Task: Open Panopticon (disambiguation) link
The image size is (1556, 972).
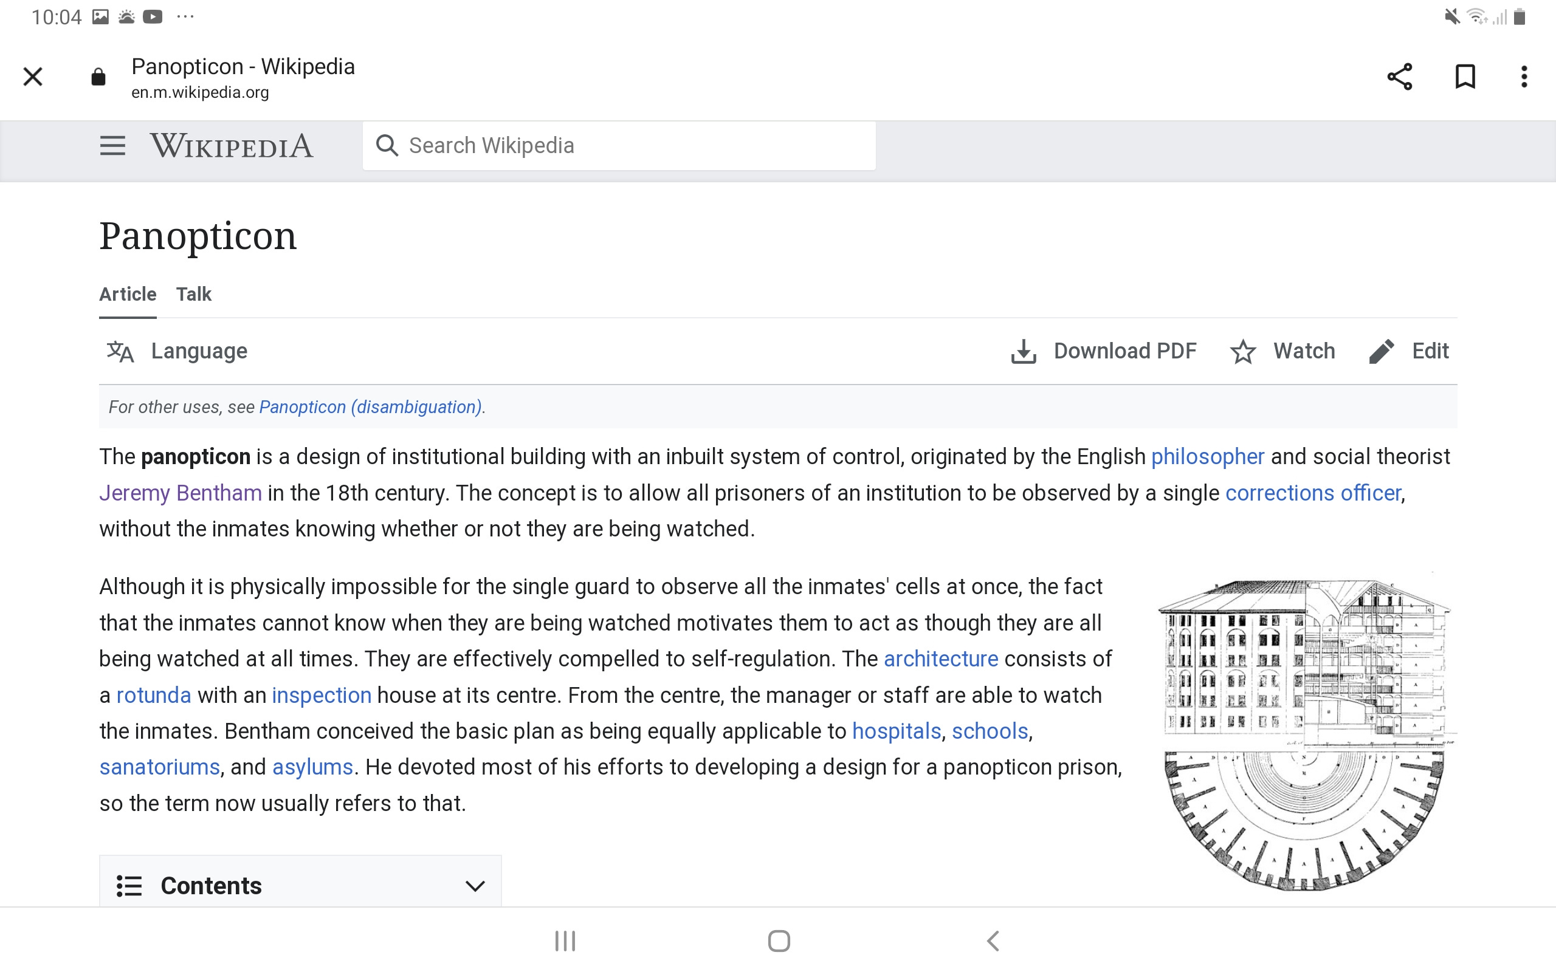Action: pyautogui.click(x=370, y=407)
